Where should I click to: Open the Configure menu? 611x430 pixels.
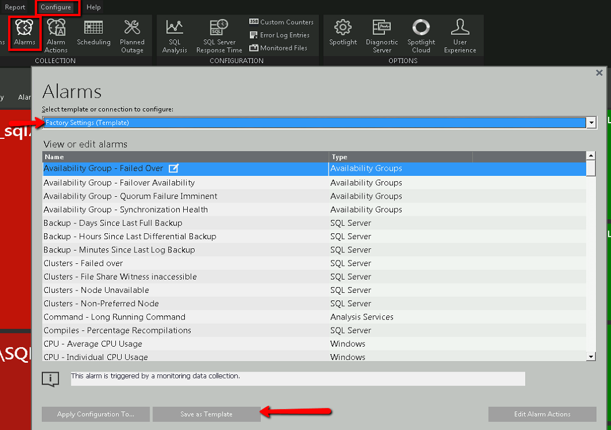tap(56, 8)
